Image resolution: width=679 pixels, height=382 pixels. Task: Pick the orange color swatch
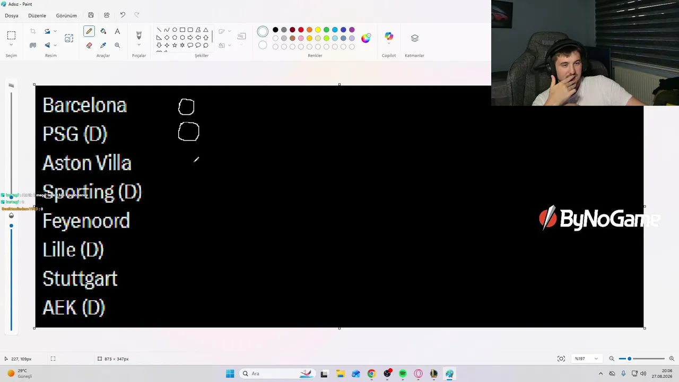click(x=309, y=30)
